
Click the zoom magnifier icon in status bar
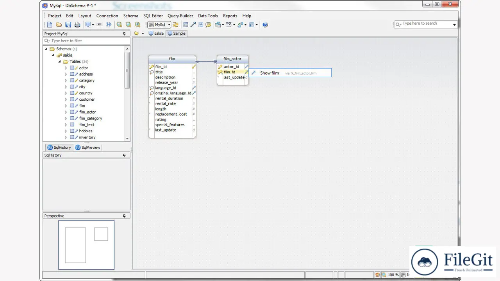(384, 275)
